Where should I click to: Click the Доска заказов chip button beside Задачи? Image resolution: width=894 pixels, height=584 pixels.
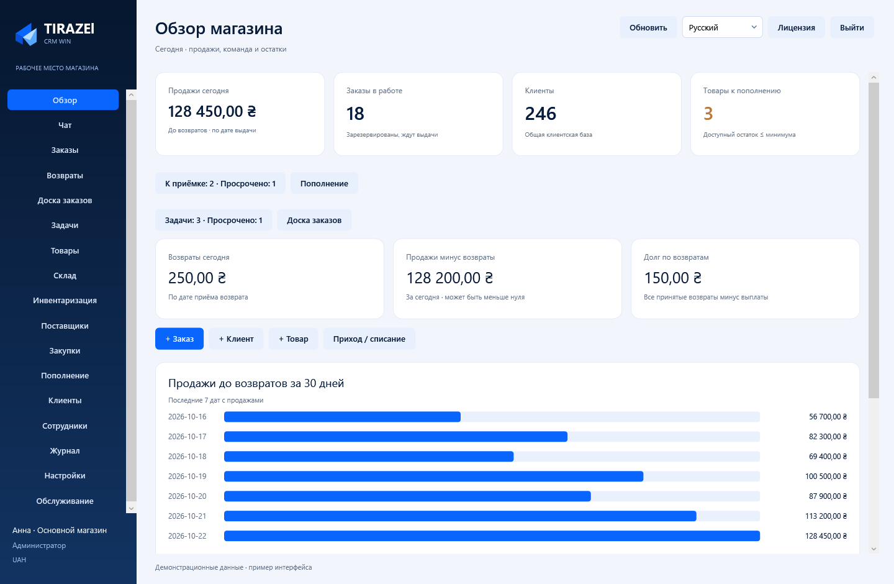314,220
